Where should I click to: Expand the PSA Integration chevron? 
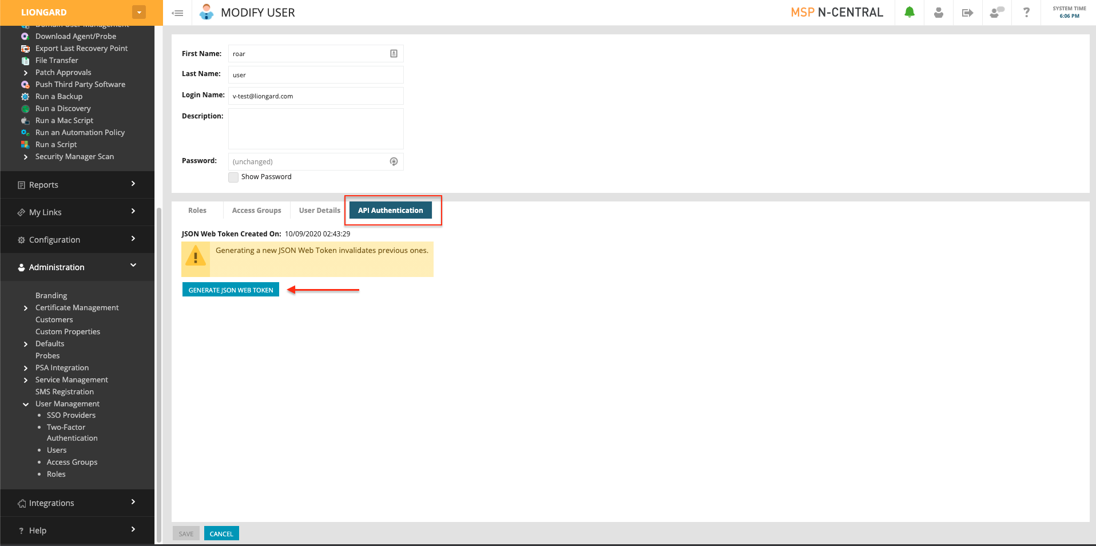(26, 368)
